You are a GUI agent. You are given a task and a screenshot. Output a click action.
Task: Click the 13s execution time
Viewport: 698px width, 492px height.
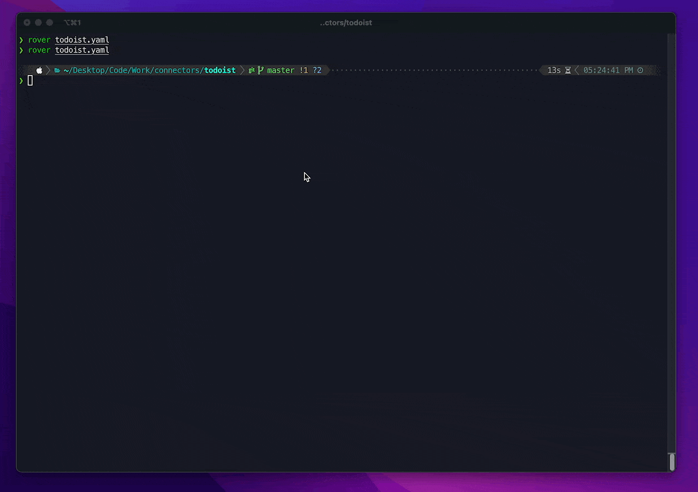(x=554, y=71)
